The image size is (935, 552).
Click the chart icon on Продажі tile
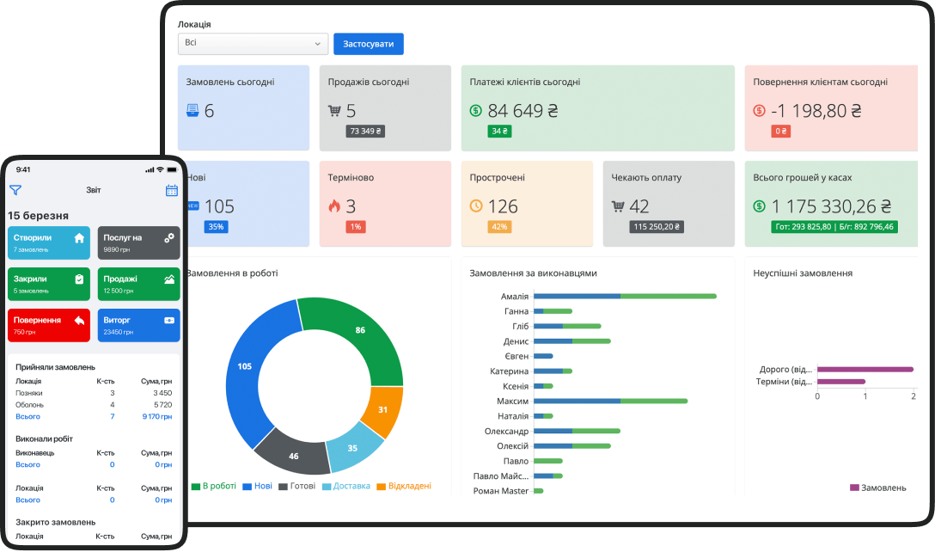pyautogui.click(x=169, y=279)
